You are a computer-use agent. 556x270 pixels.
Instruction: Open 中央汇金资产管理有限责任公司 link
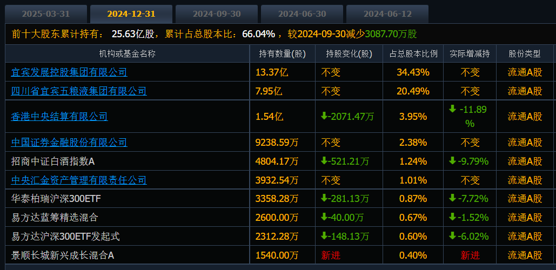79,180
